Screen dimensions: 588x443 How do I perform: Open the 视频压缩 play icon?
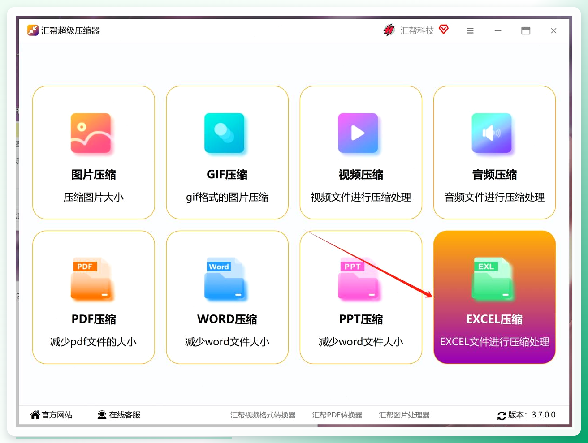point(358,133)
